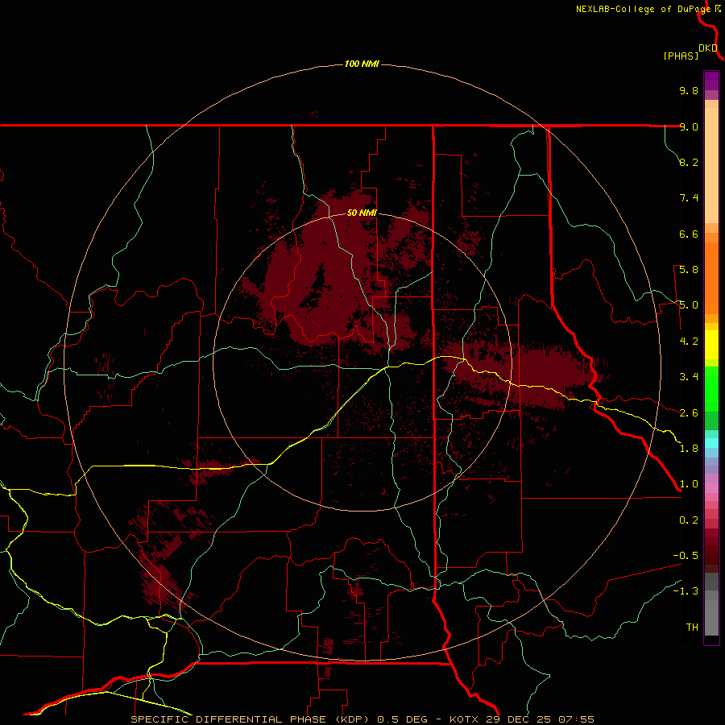The image size is (725, 725).
Task: Click the 2.6 value on the color scale
Action: pyautogui.click(x=689, y=413)
